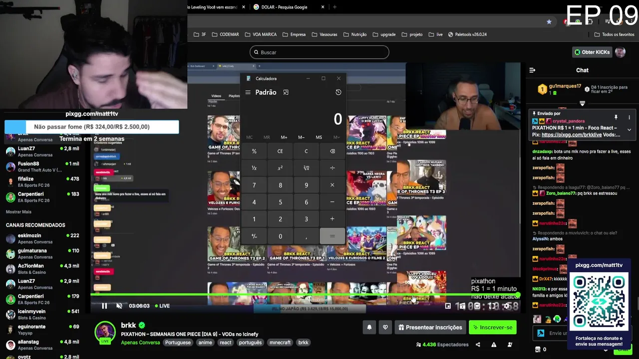Image resolution: width=639 pixels, height=359 pixels.
Task: Select the anime tag below the stream title
Action: click(205, 343)
